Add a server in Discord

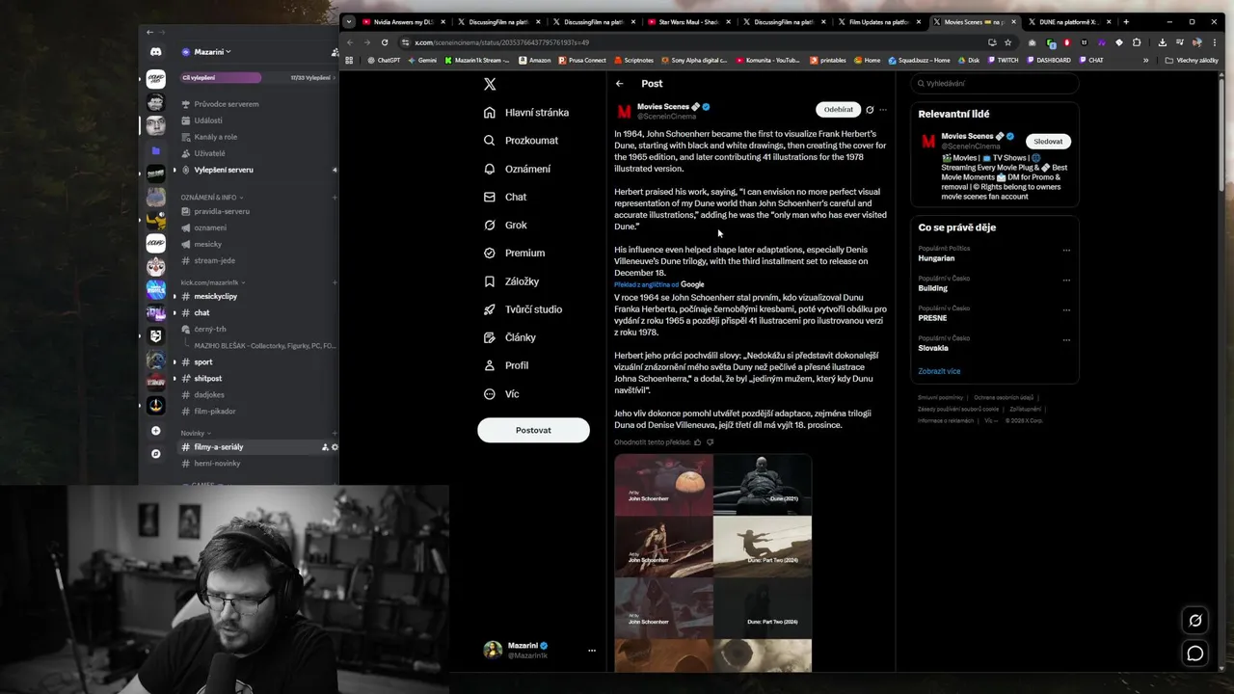click(155, 431)
